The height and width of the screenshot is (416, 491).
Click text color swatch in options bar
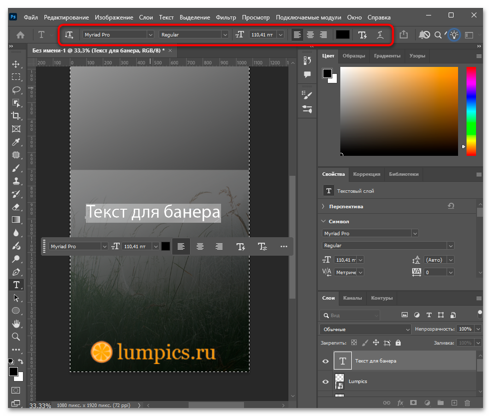pos(343,34)
